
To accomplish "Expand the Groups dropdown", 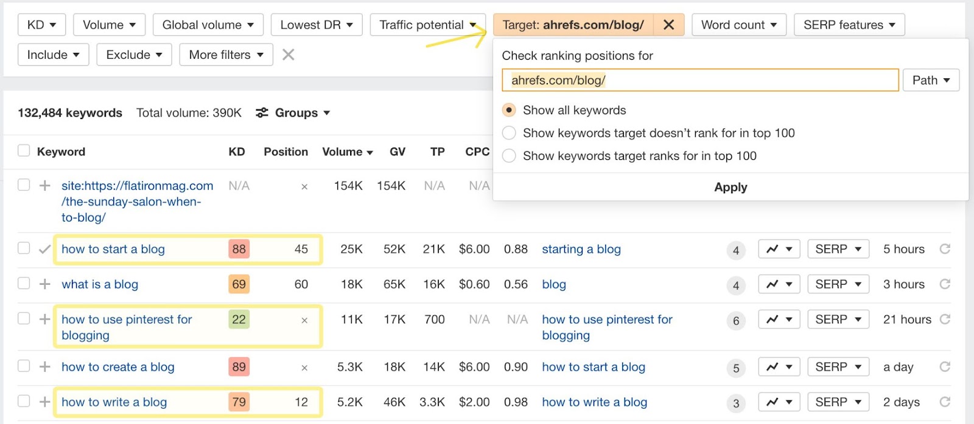I will coord(302,113).
